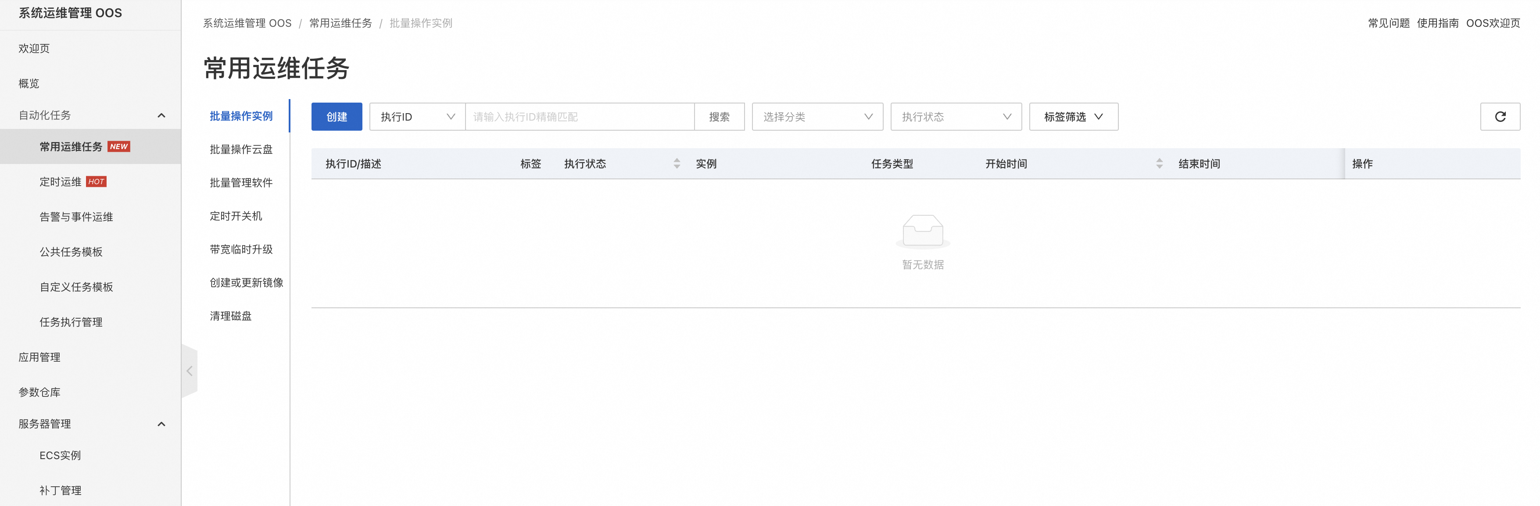Viewport: 1540px width, 506px height.
Task: Select the 带宽临时升级 tab
Action: (241, 249)
